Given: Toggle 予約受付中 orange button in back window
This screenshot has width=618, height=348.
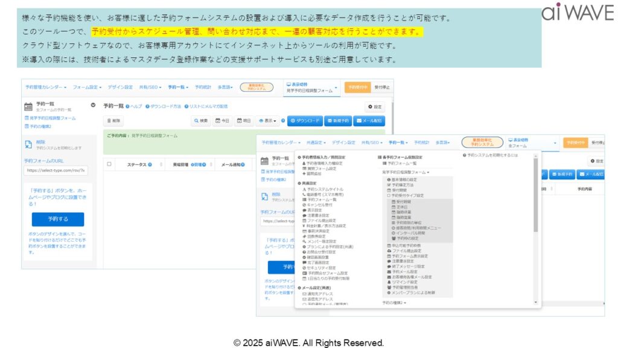Looking at the screenshot, I should 357,88.
